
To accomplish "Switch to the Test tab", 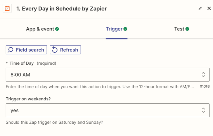I will (x=182, y=29).
